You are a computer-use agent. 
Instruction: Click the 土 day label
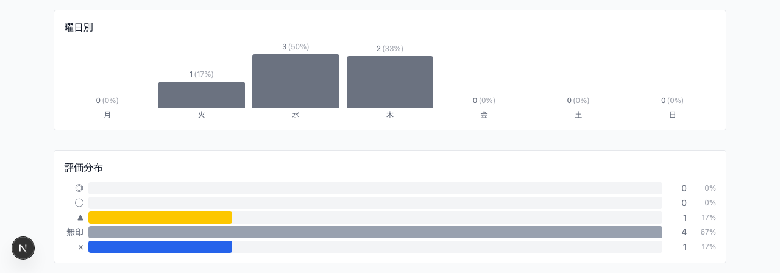pyautogui.click(x=578, y=115)
